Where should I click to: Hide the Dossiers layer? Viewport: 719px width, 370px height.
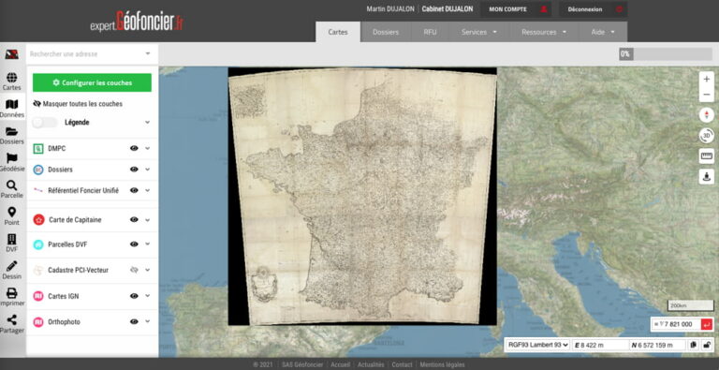click(134, 170)
